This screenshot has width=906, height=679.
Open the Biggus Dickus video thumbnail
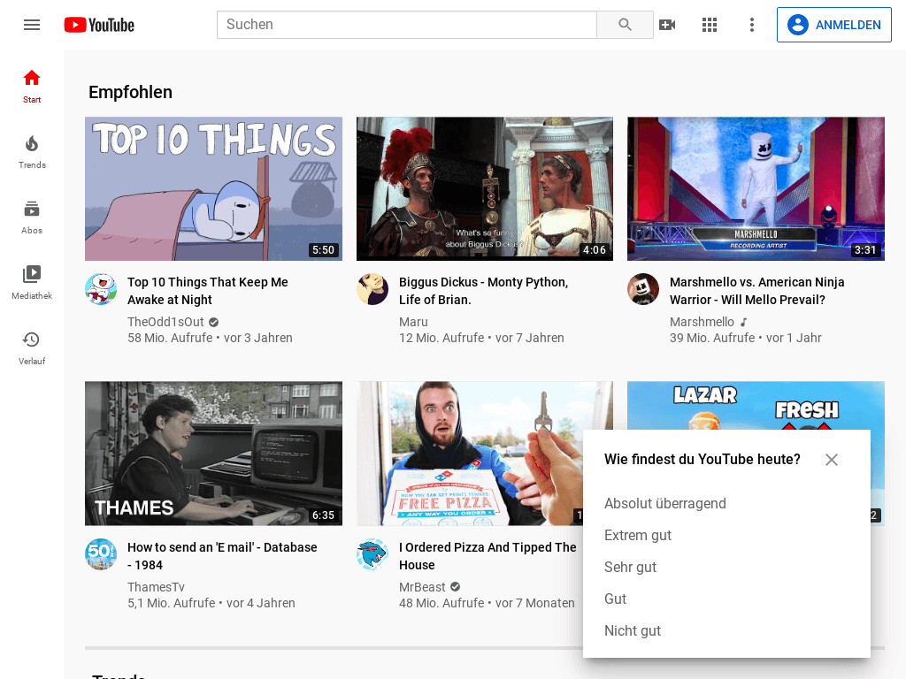[x=485, y=189]
